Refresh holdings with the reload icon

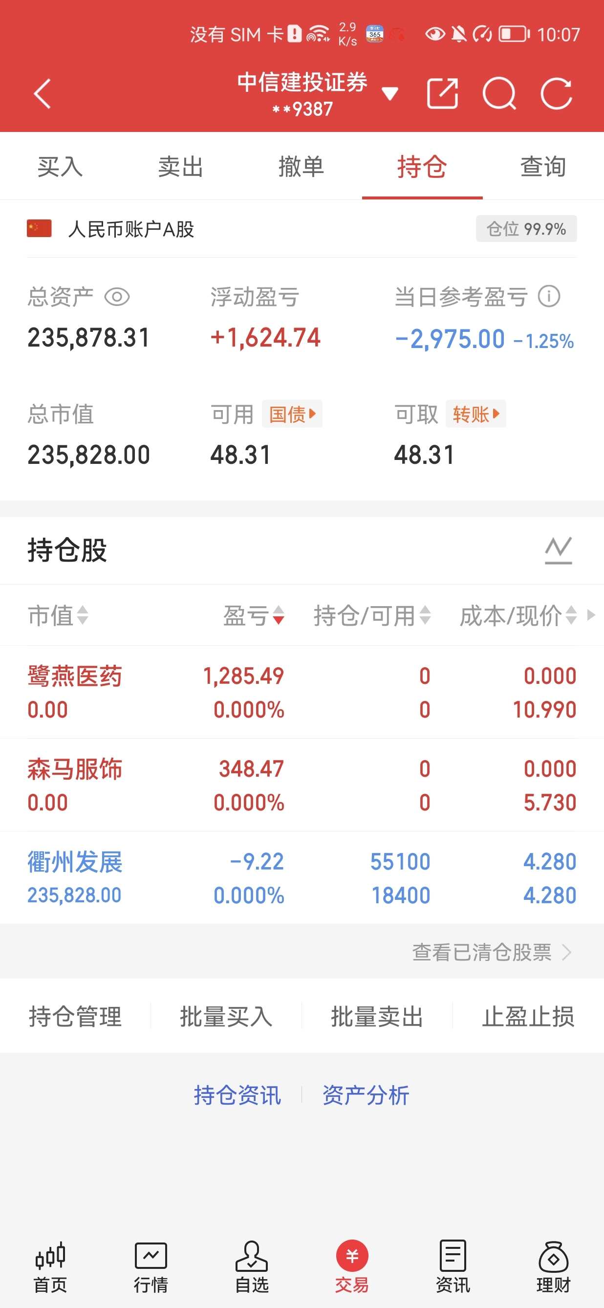557,93
